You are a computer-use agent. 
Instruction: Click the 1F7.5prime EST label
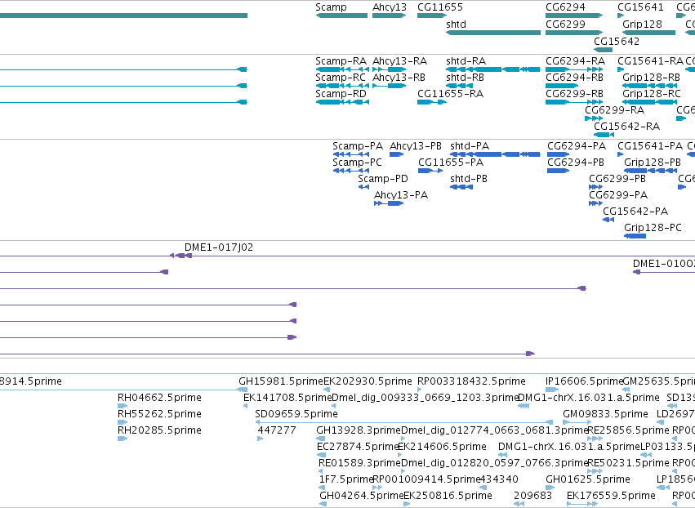[345, 479]
